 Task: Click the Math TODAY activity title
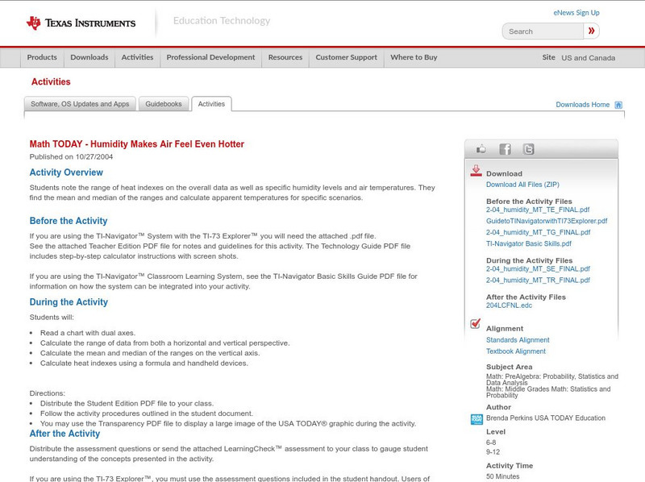(136, 144)
